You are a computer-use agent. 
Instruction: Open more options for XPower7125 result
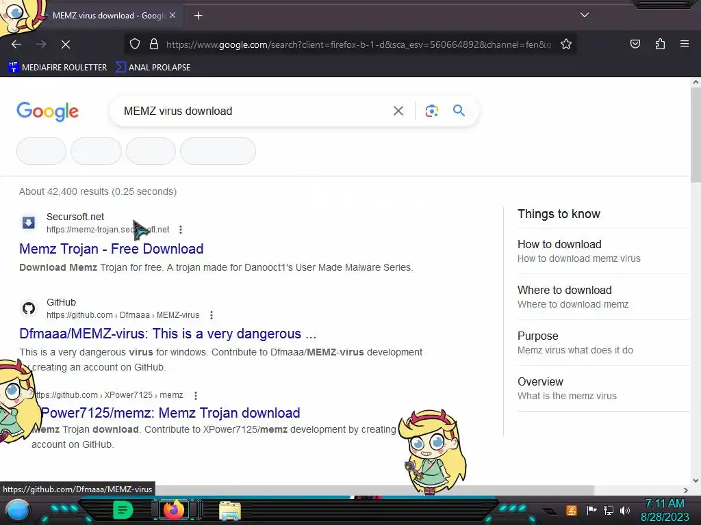195,395
